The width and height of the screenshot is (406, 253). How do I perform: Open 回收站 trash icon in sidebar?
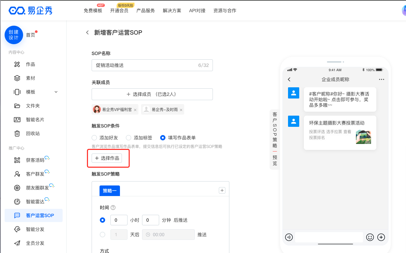point(17,133)
